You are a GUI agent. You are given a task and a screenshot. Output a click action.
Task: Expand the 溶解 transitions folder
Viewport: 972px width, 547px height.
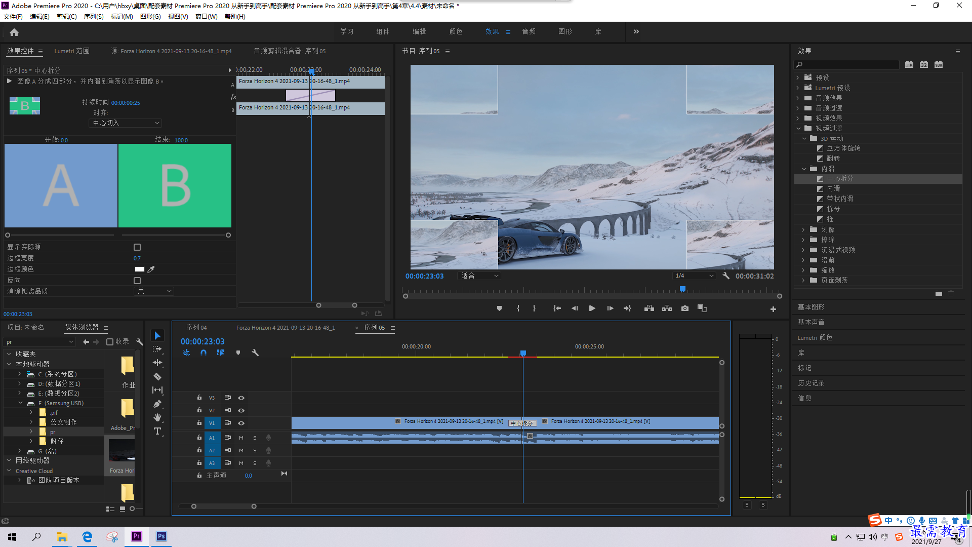click(803, 260)
